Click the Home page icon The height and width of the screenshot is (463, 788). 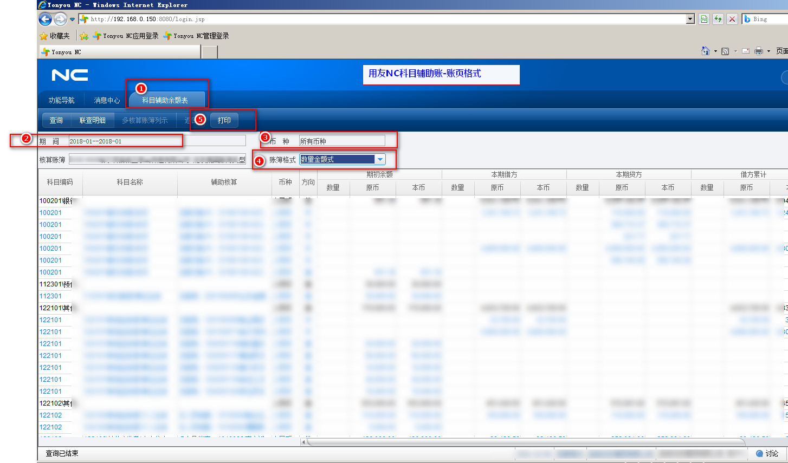click(705, 51)
